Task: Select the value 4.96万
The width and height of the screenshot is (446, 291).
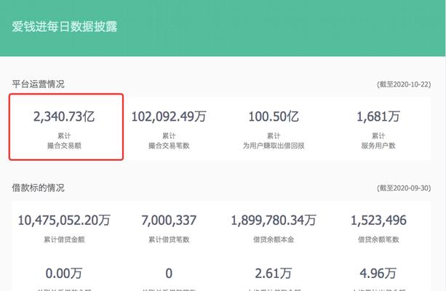Action: click(x=378, y=274)
